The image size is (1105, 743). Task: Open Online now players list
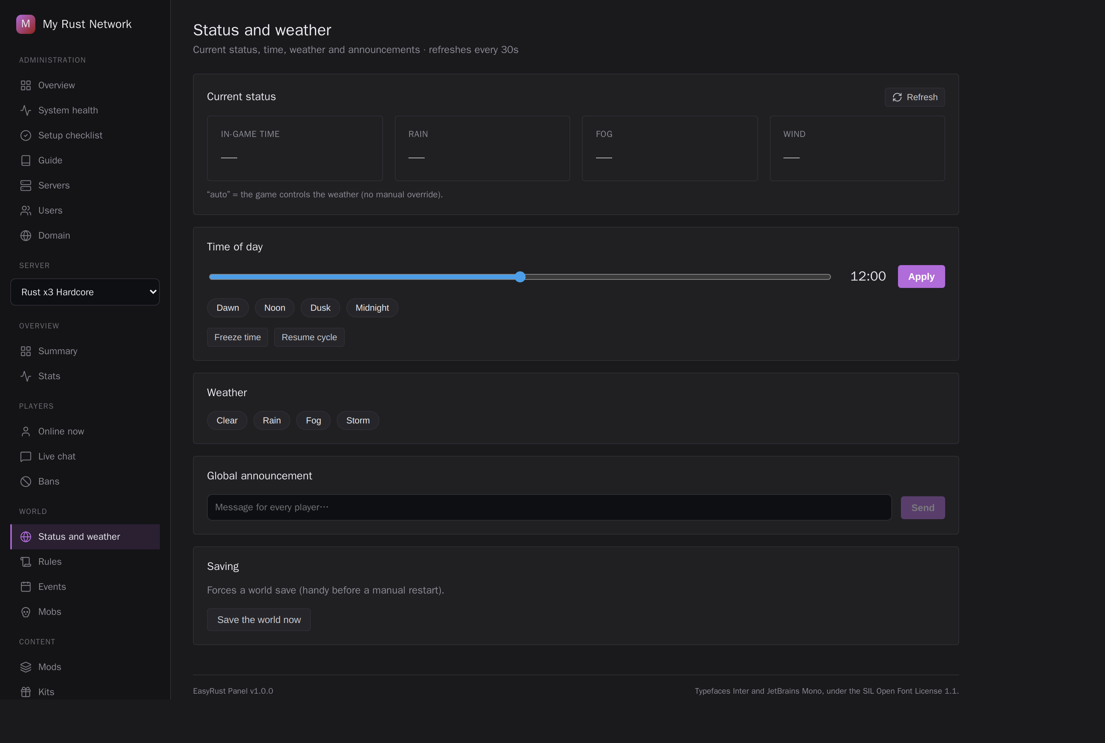click(x=85, y=431)
